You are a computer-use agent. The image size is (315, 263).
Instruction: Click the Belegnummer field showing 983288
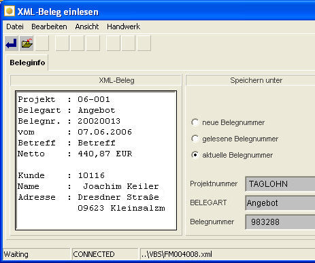[x=280, y=222]
